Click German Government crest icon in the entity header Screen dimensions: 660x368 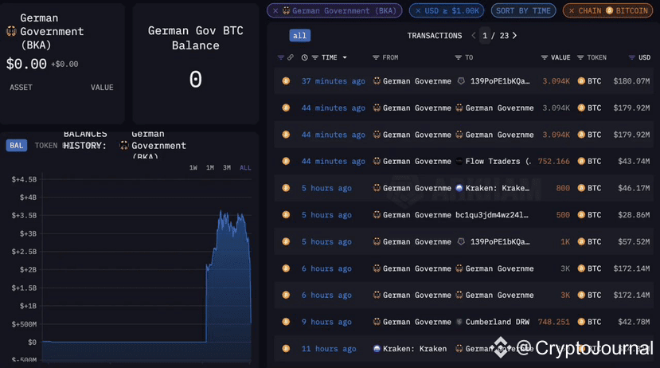(x=11, y=31)
